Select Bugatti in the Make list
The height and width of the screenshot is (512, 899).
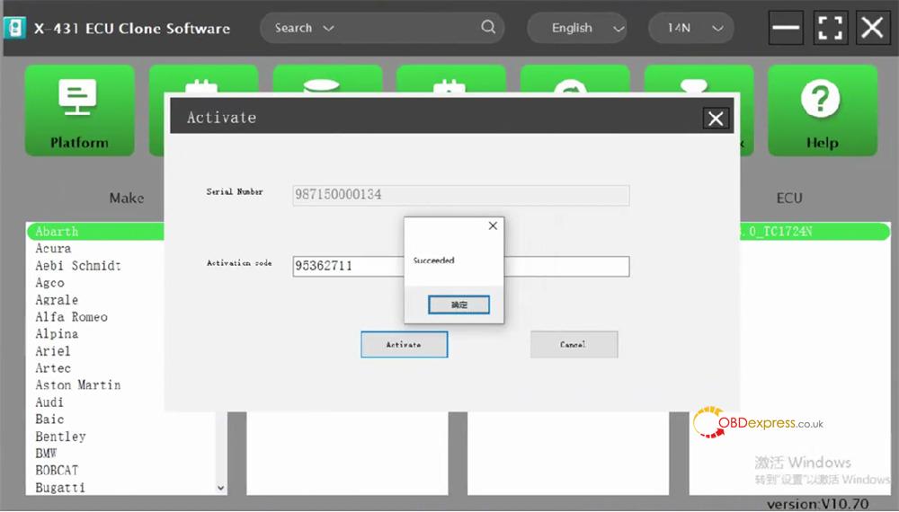coord(60,488)
